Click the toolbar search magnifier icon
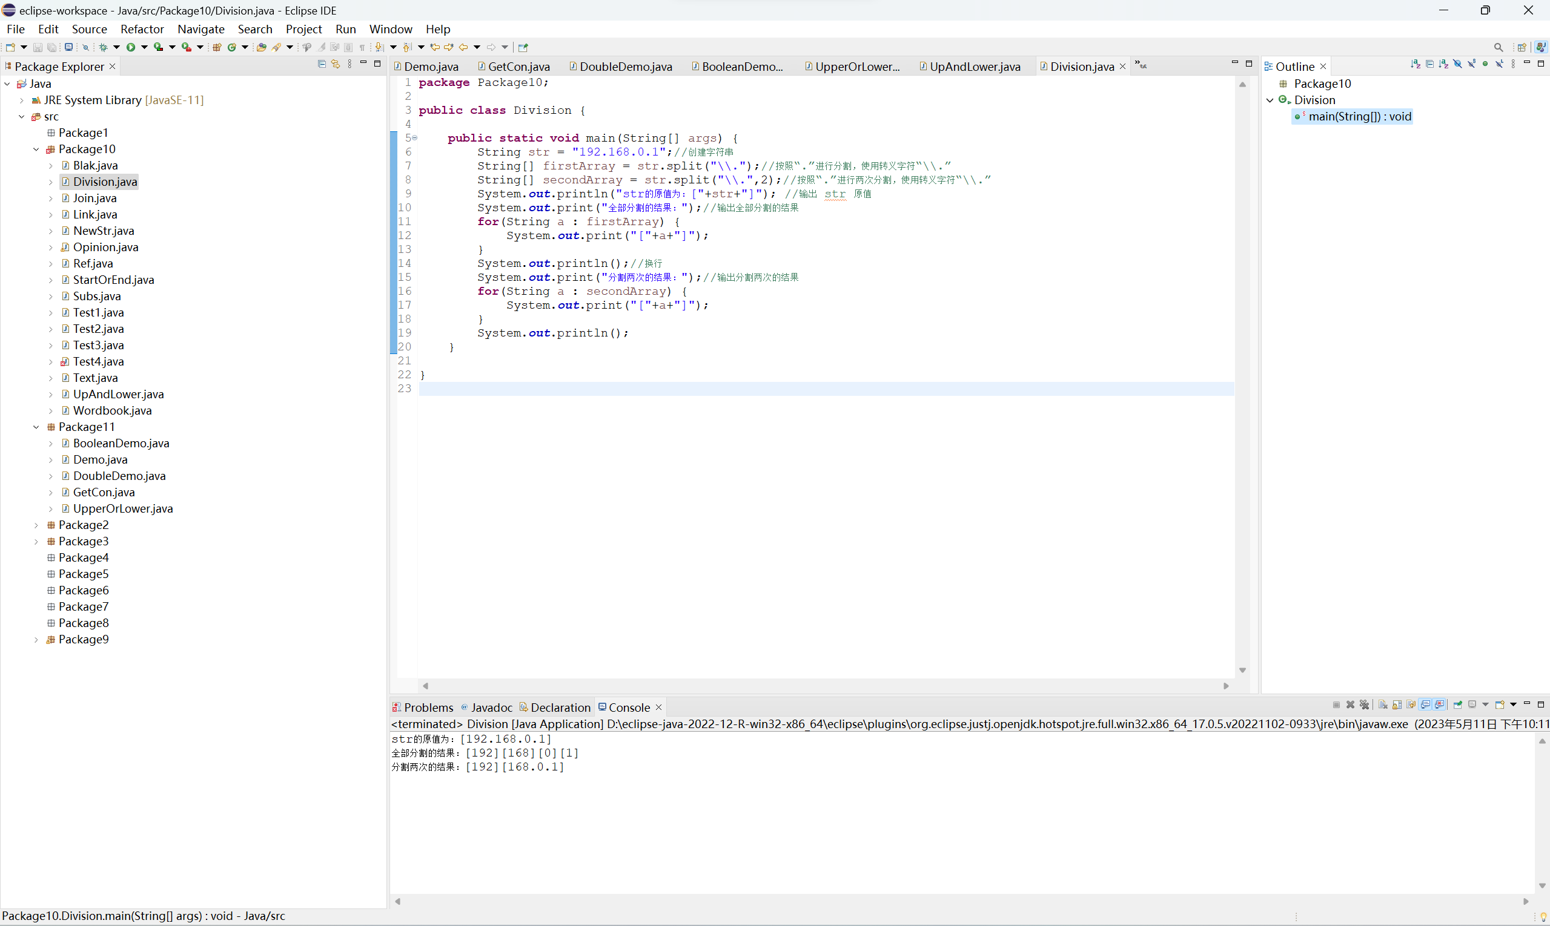The height and width of the screenshot is (926, 1550). tap(1498, 47)
